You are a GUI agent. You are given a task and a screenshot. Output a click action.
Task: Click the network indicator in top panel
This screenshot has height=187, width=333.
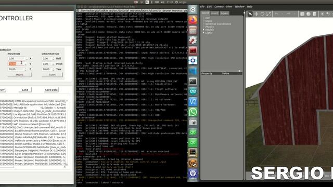tap(142, 2)
